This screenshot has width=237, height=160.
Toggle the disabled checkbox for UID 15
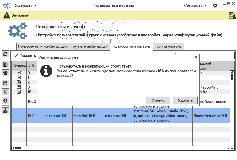click(x=19, y=92)
